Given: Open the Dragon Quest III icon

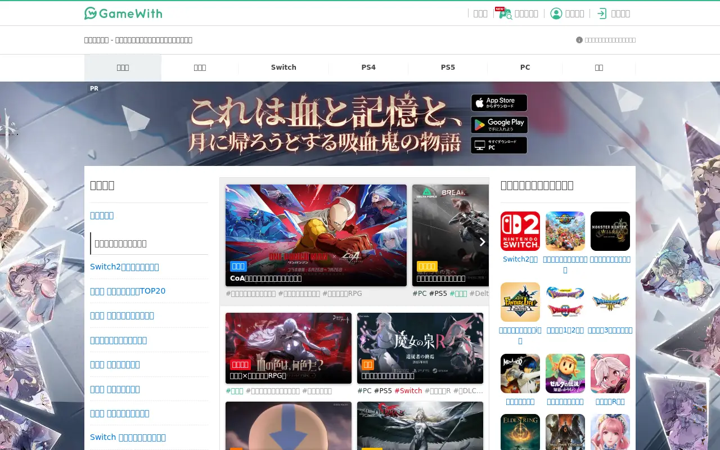Looking at the screenshot, I should coord(610,302).
